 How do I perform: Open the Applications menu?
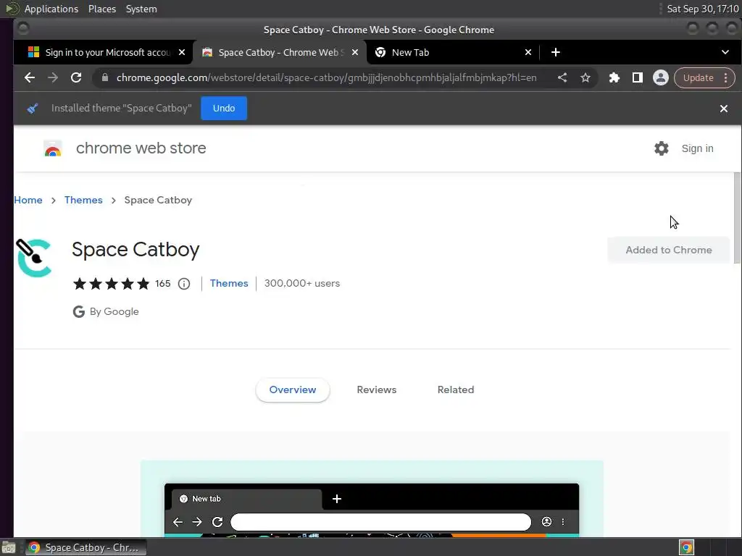(x=51, y=9)
